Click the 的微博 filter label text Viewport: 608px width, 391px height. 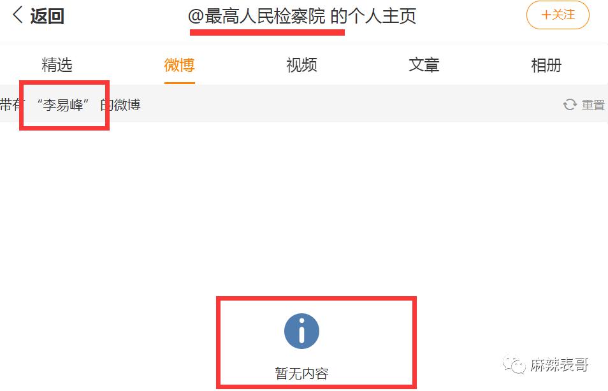[120, 104]
